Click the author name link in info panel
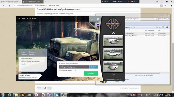This screenshot has width=174, height=97. 32,52
